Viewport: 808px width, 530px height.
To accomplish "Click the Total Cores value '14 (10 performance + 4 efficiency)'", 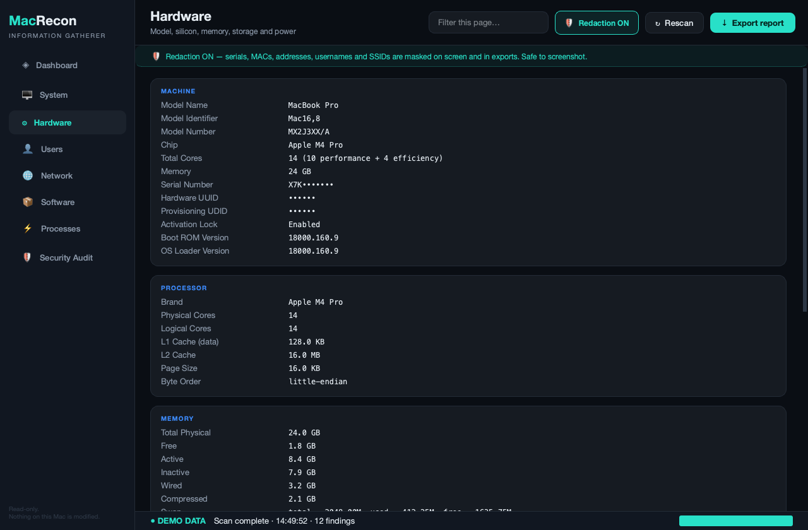I will coord(365,158).
